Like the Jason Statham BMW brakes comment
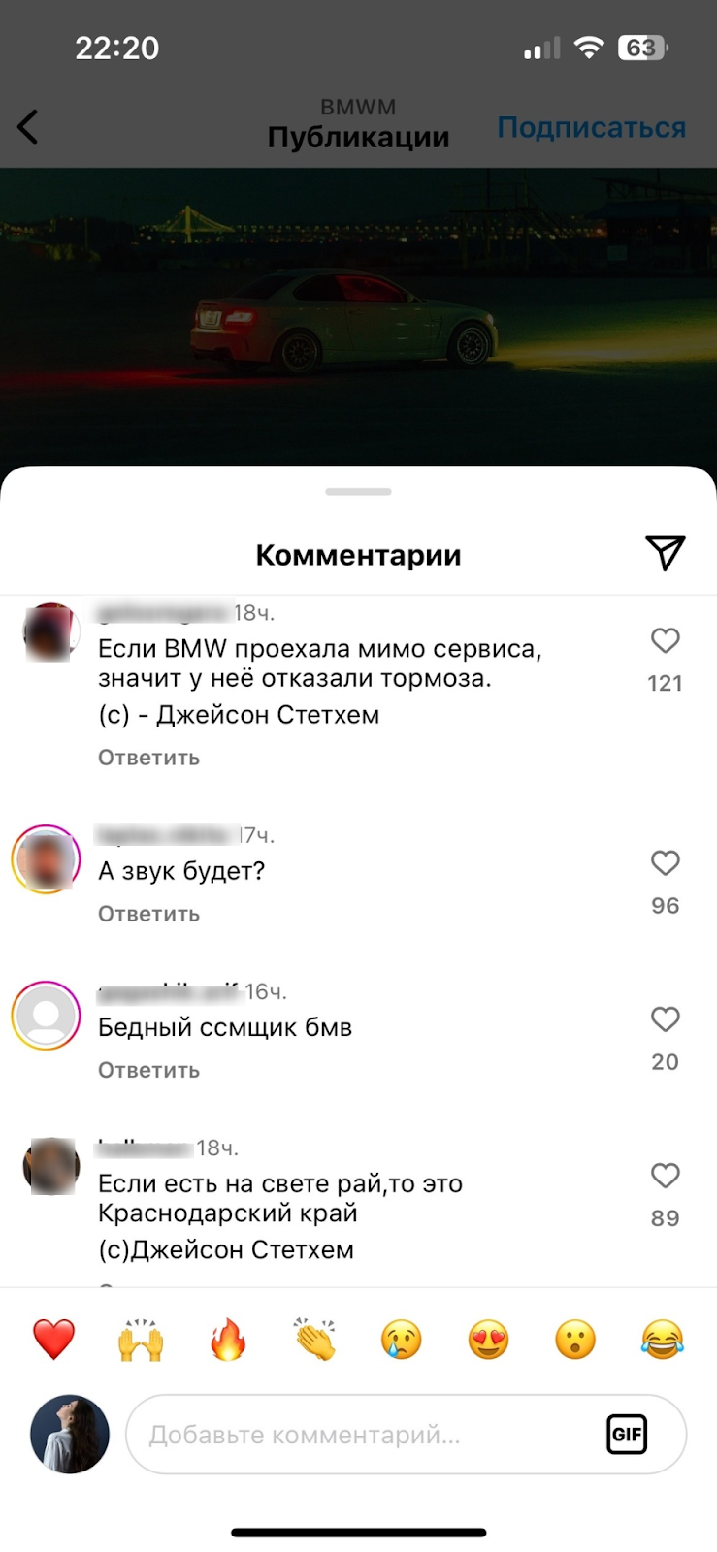This screenshot has width=717, height=1552. [665, 640]
